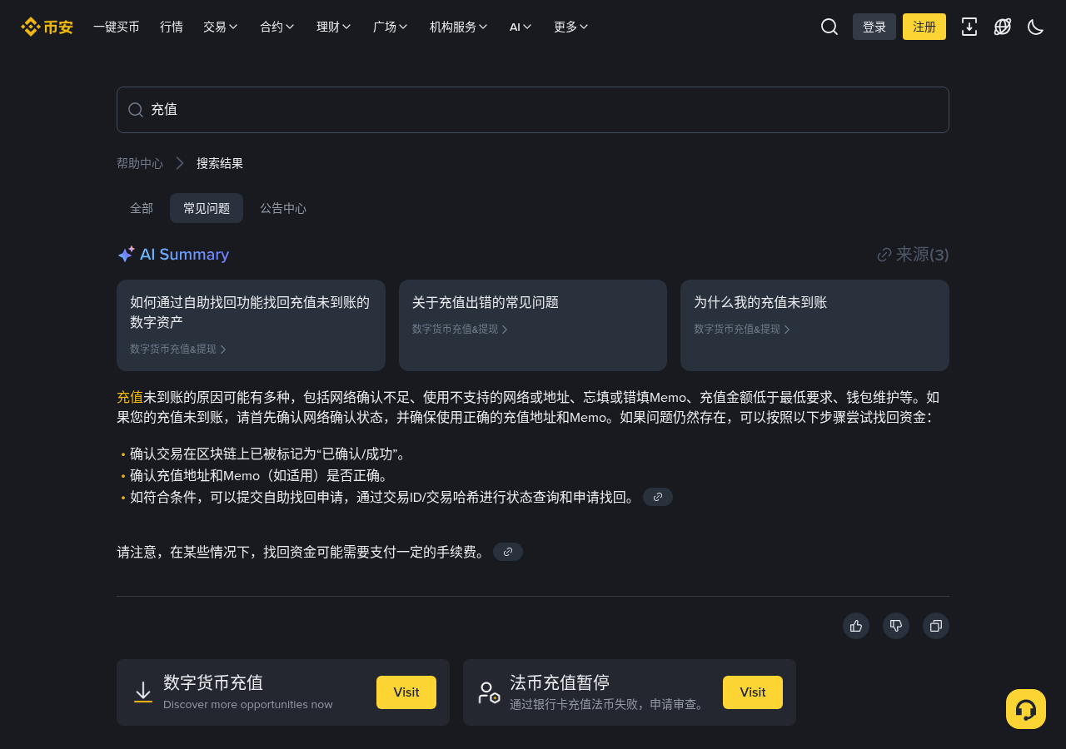The image size is (1066, 749).
Task: Click Visit on the 数字货币充值 card
Action: tap(406, 692)
